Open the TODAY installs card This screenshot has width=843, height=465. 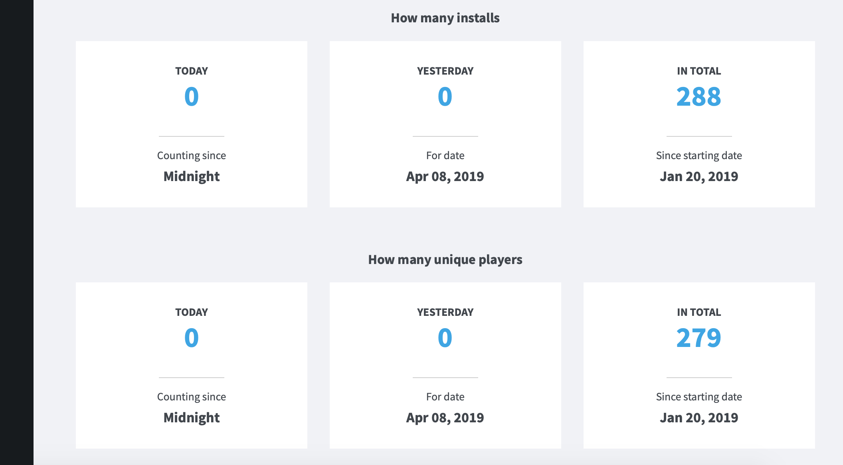coord(192,124)
